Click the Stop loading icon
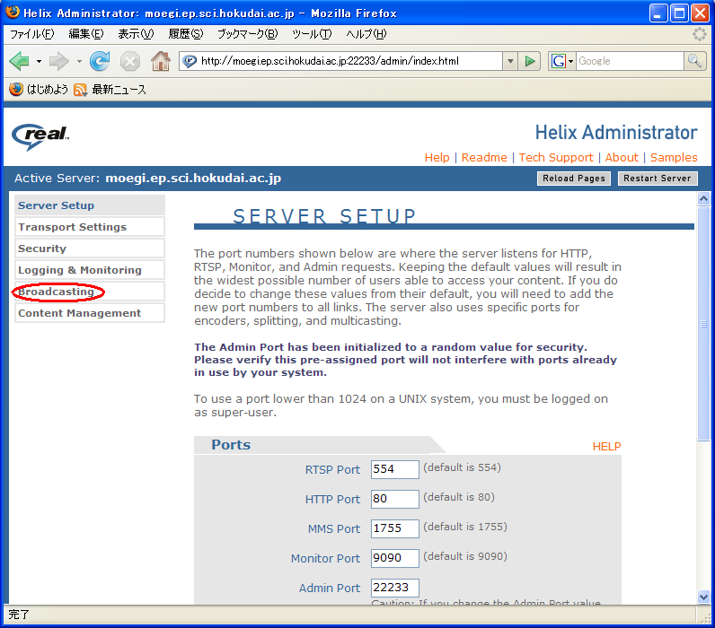 coord(130,61)
